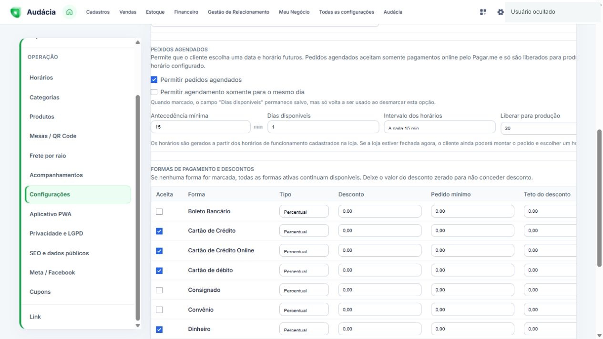The height and width of the screenshot is (339, 603).
Task: Click Teto do desconto field for Dinheiro
Action: click(x=550, y=329)
